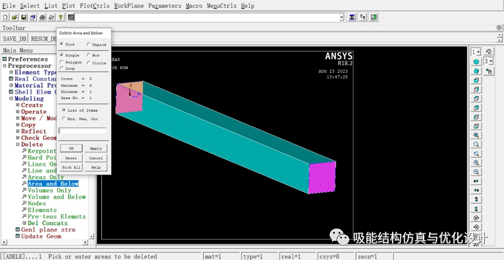Click the Pan Model Up icon
The height and width of the screenshot is (260, 504).
477,200
